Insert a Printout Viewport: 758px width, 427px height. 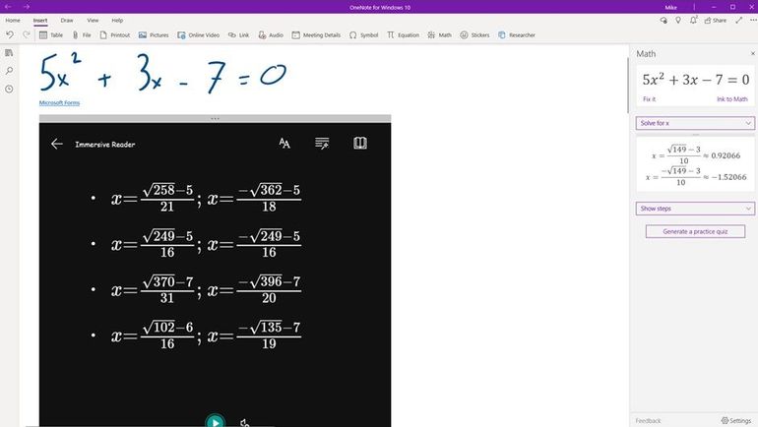[x=114, y=34]
